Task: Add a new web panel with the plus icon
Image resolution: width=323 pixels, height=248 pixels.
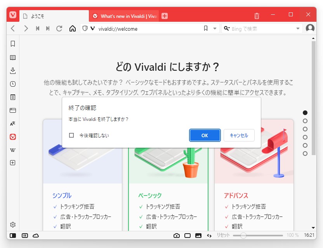Action: 12,162
